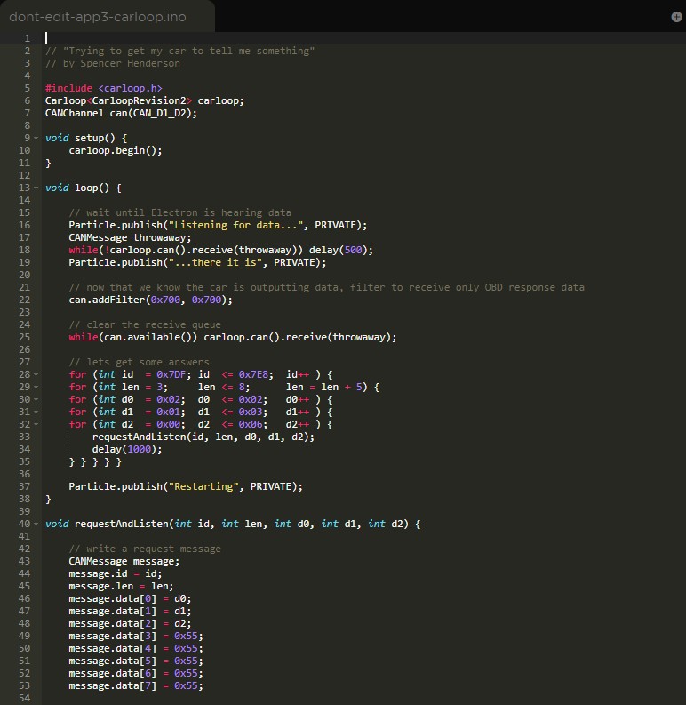Click '#include' directive on line 5

click(68, 88)
